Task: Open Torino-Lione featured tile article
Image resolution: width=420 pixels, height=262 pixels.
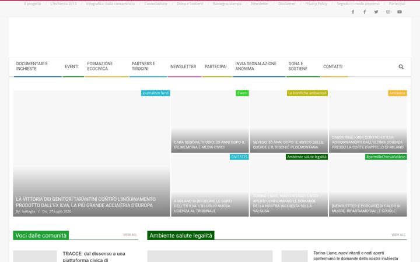Action: [x=285, y=203]
